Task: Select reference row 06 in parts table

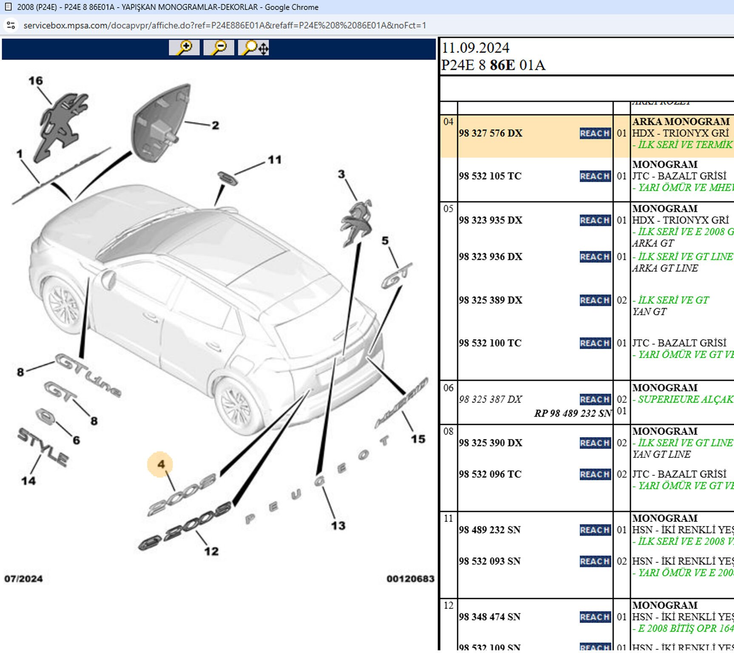Action: (x=448, y=388)
